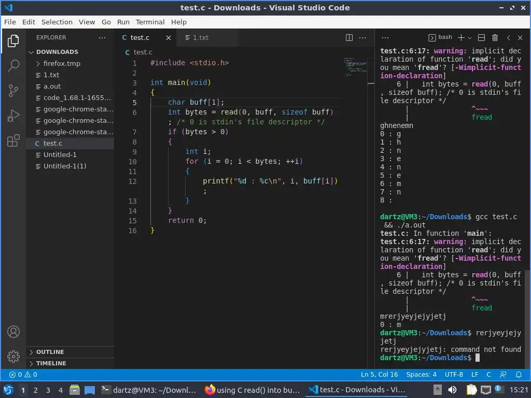Open the Run and Debug view
The image size is (531, 398).
[x=13, y=116]
